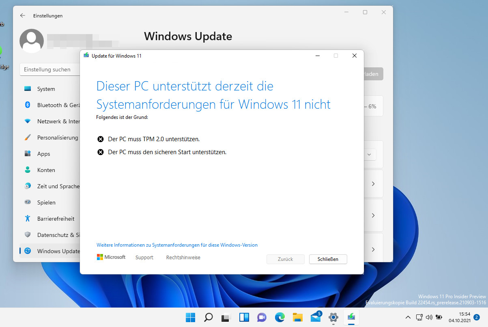Image resolution: width=488 pixels, height=327 pixels.
Task: Click the 'Windows Update' page heading in Settings
Action: pos(188,36)
